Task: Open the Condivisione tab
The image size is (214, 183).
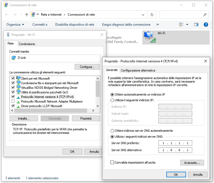Action: tap(27, 44)
